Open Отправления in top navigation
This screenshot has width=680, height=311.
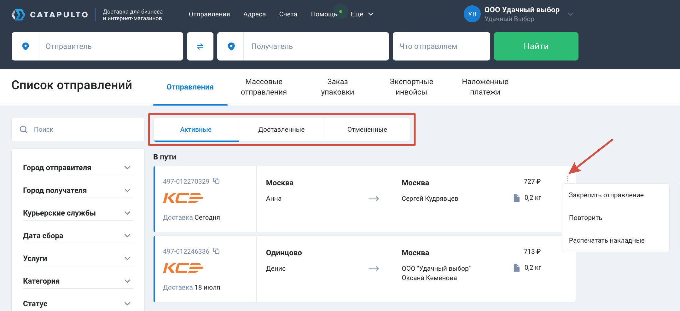(209, 14)
